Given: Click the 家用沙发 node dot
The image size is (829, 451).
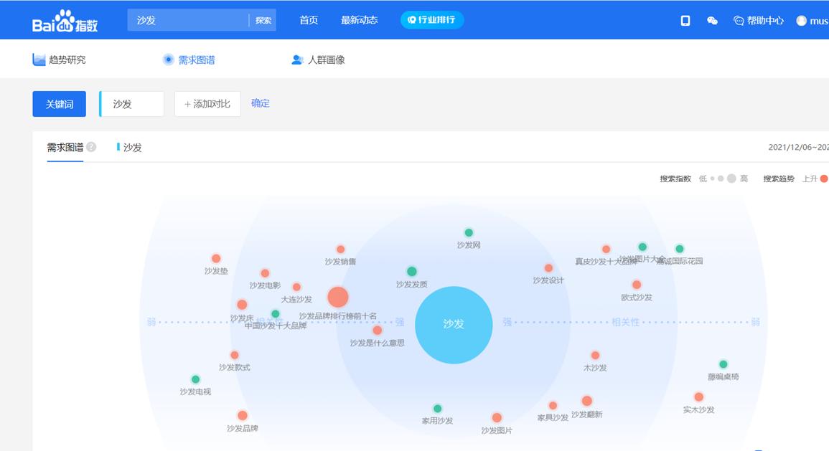Looking at the screenshot, I should (437, 408).
